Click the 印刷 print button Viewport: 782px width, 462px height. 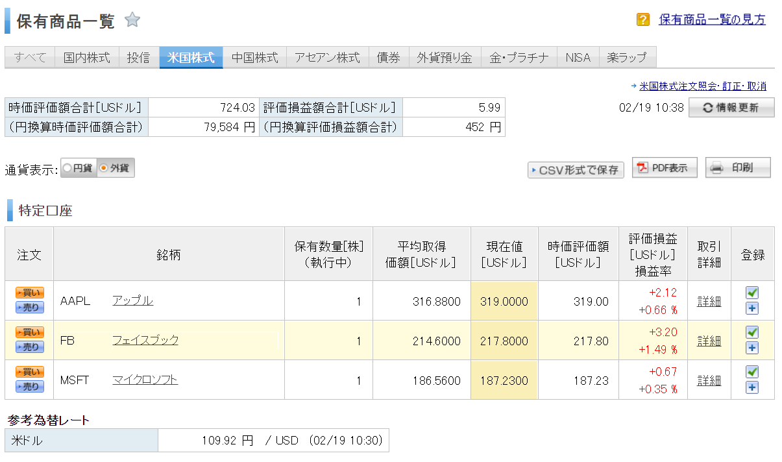point(738,167)
